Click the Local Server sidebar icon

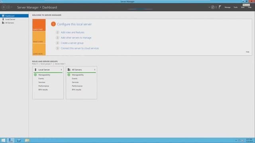pos(3,19)
